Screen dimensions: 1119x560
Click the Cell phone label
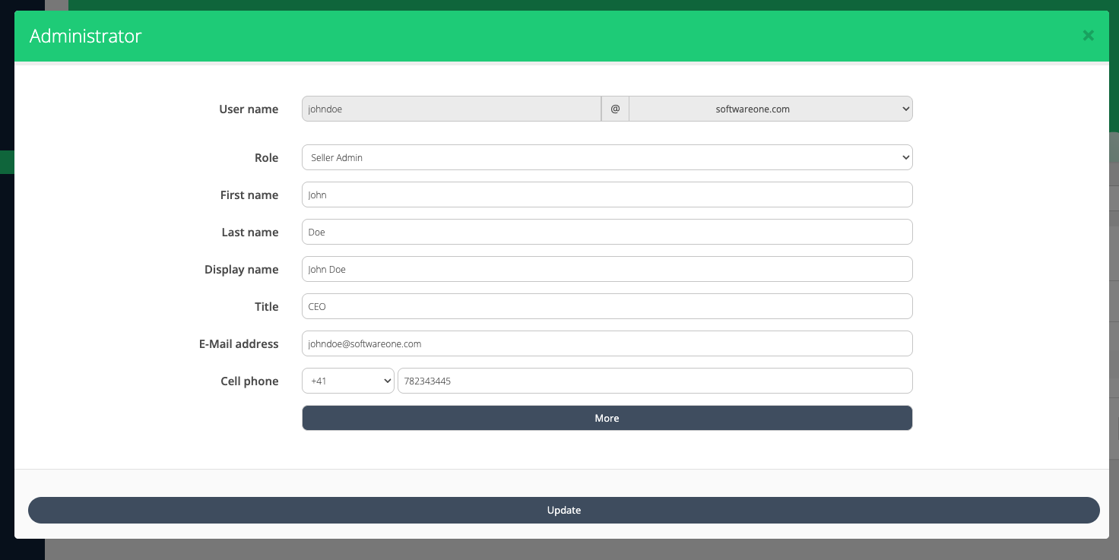point(249,381)
